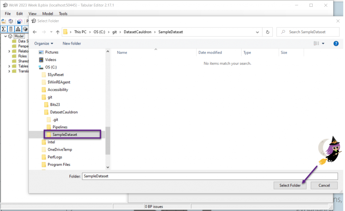Sort by the Type column header
The width and height of the screenshot is (345, 211).
pos(247,52)
